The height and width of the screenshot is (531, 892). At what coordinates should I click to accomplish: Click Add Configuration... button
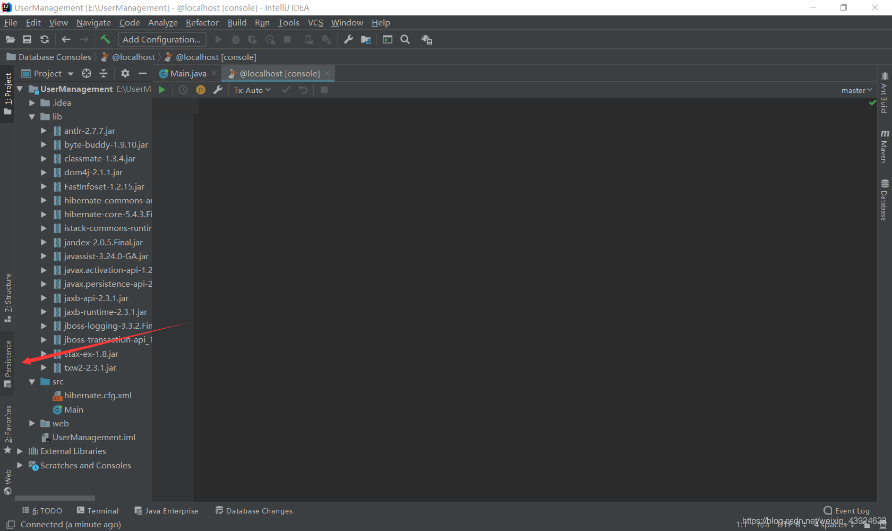161,39
